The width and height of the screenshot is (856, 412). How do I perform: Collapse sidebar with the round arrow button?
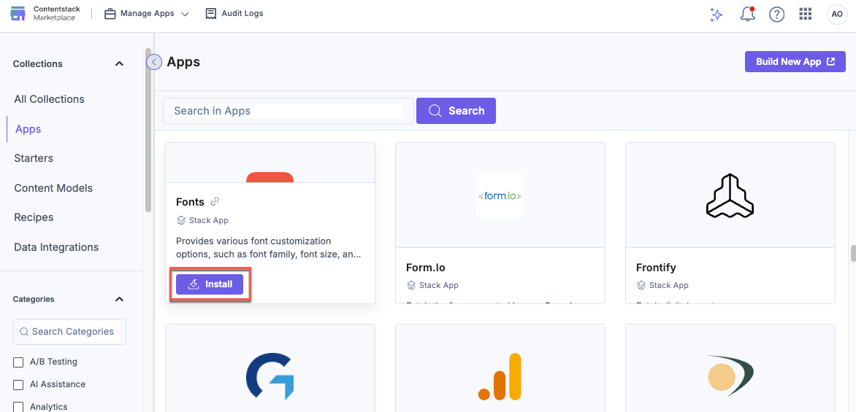pos(154,62)
